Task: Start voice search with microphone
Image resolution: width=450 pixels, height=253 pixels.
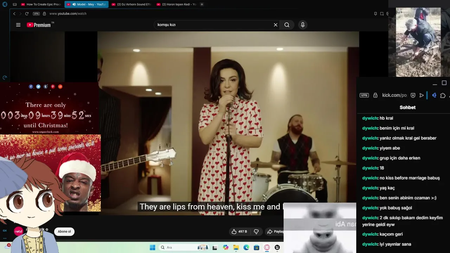Action: coord(303,25)
